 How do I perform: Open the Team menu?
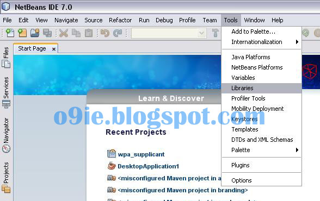[210, 20]
